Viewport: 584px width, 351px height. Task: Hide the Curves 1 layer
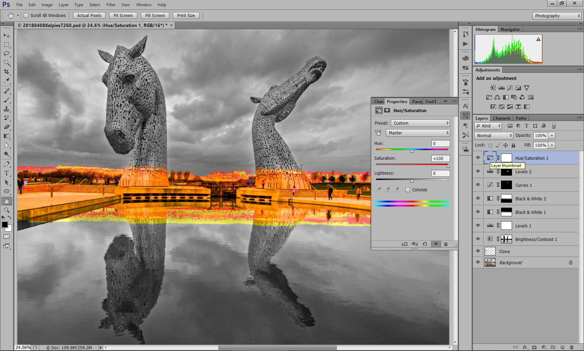point(478,185)
